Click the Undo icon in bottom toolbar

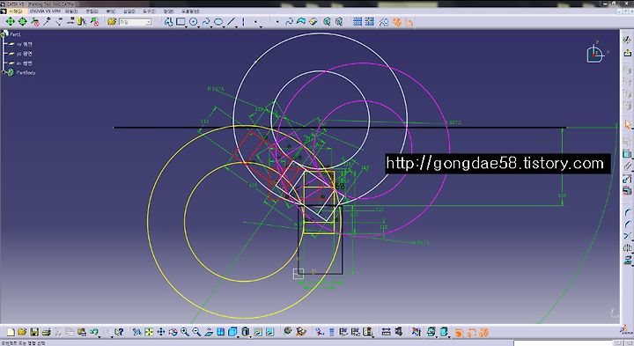94,332
